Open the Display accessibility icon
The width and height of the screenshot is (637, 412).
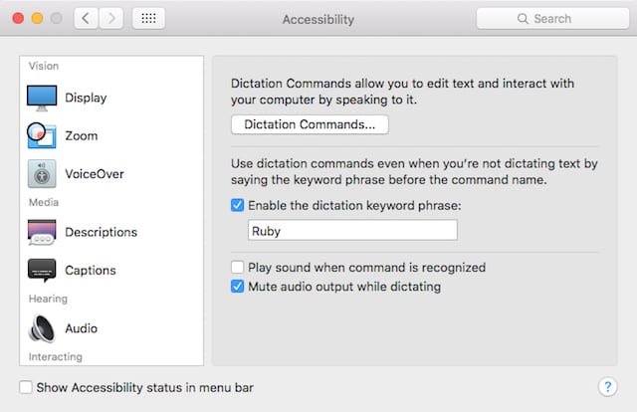(42, 98)
